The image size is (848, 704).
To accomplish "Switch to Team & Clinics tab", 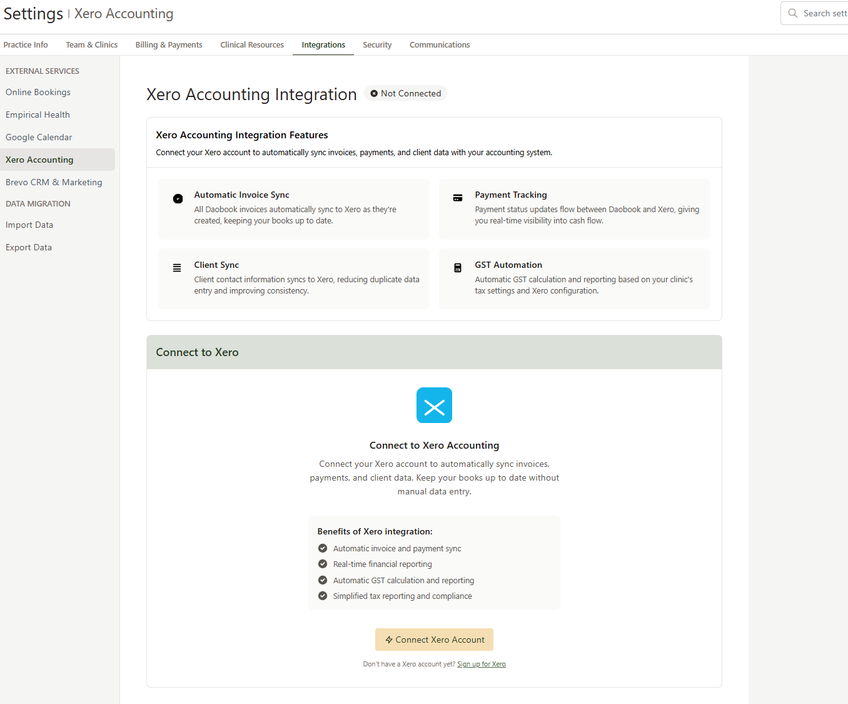I will tap(92, 45).
